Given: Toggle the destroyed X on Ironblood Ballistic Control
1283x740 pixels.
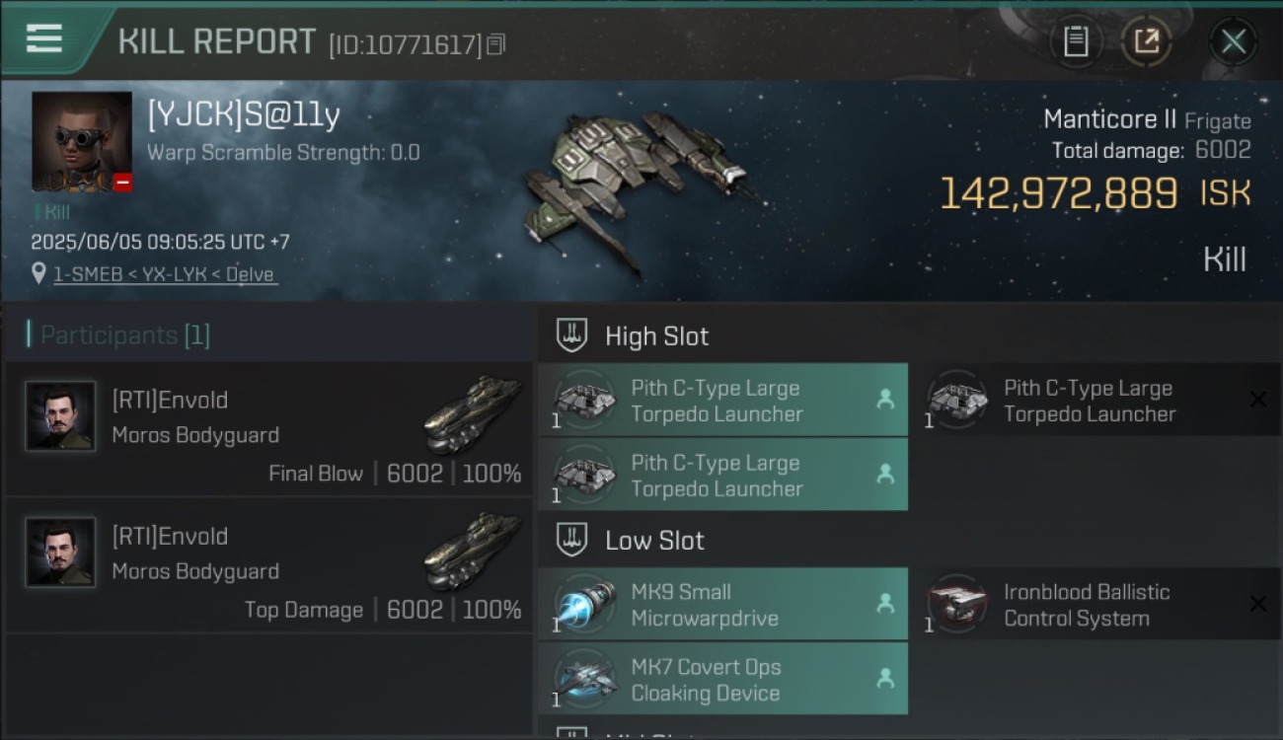Looking at the screenshot, I should tap(1257, 604).
